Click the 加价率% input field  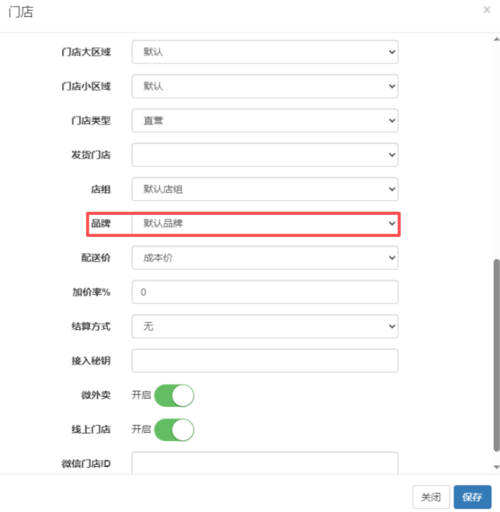pos(265,292)
